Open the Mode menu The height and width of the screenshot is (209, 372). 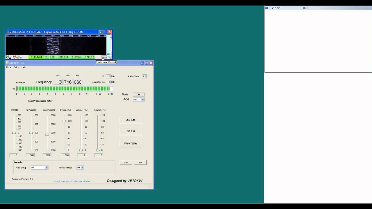(x=9, y=67)
